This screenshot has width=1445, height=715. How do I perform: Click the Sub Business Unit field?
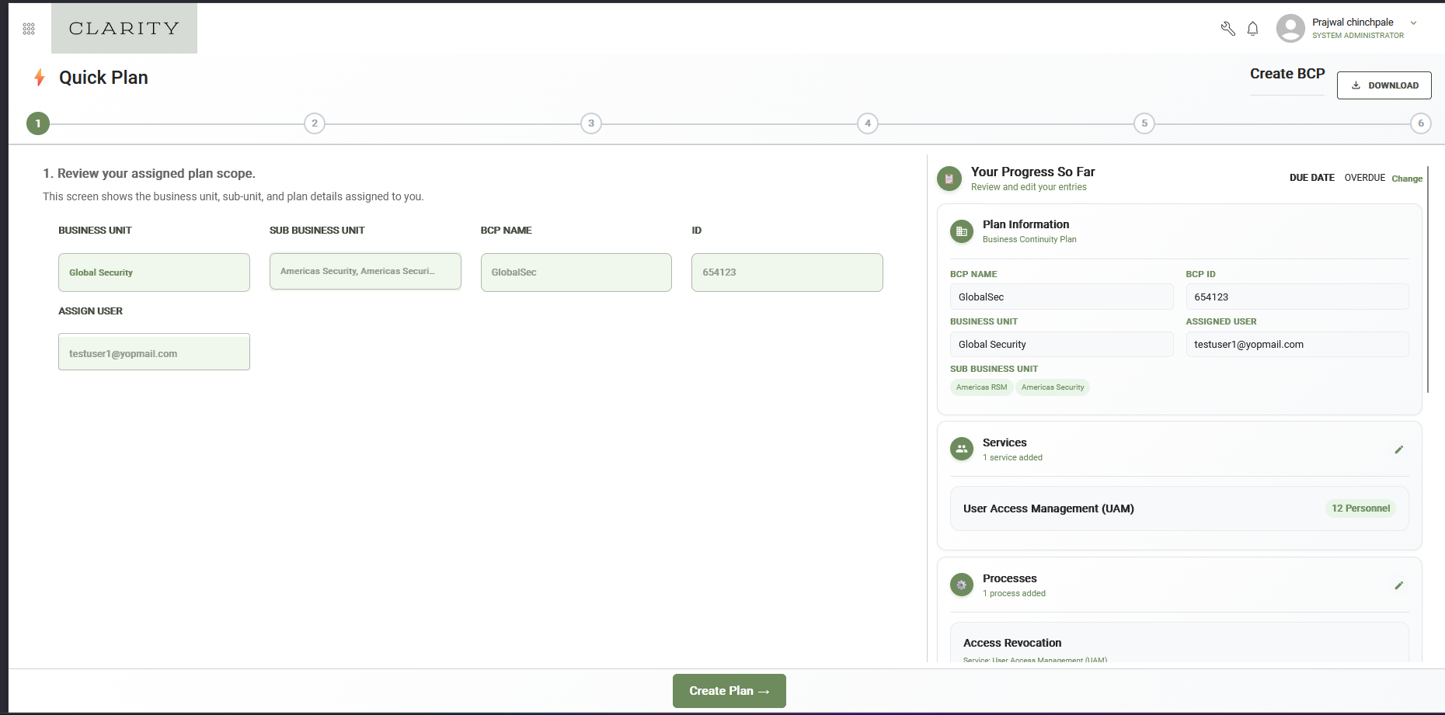[x=365, y=272]
